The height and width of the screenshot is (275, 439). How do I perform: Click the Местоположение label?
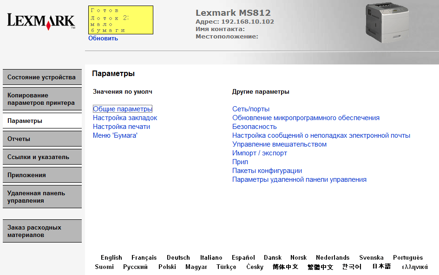coord(227,36)
